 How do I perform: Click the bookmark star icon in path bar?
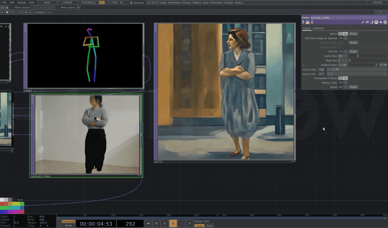point(26,12)
